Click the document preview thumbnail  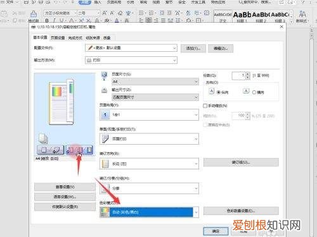tap(61, 102)
